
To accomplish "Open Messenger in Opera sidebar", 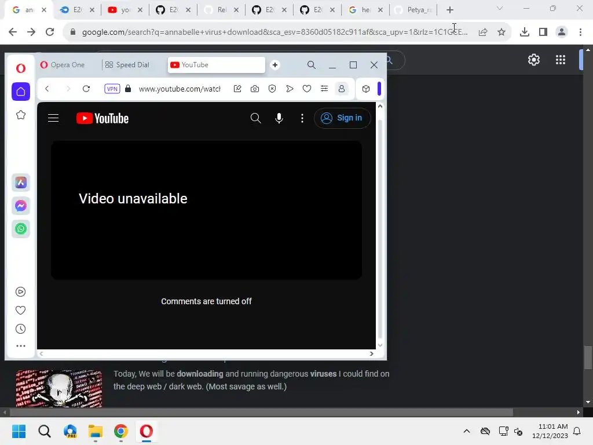I will point(21,206).
